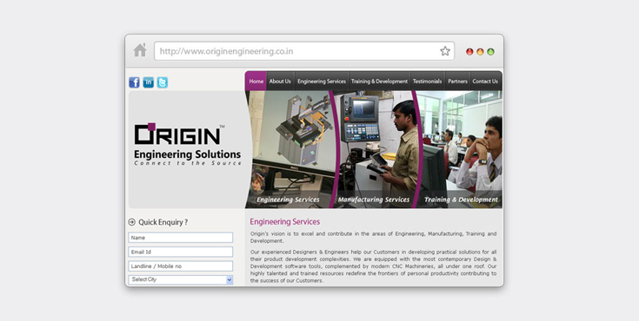Go to the Home menu tab
Image resolution: width=639 pixels, height=321 pixels.
(x=256, y=81)
